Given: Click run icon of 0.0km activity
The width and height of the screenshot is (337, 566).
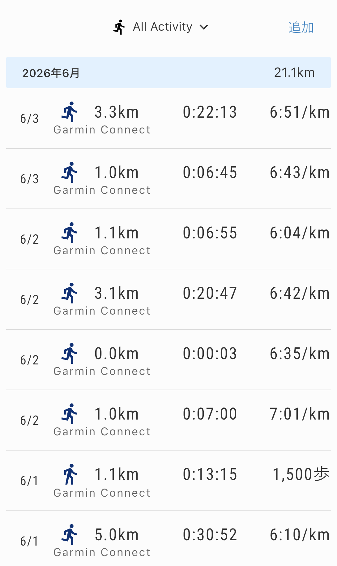Looking at the screenshot, I should click(69, 353).
